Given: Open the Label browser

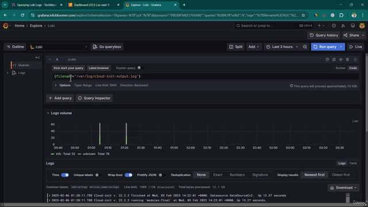Looking at the screenshot, I should tap(98, 68).
